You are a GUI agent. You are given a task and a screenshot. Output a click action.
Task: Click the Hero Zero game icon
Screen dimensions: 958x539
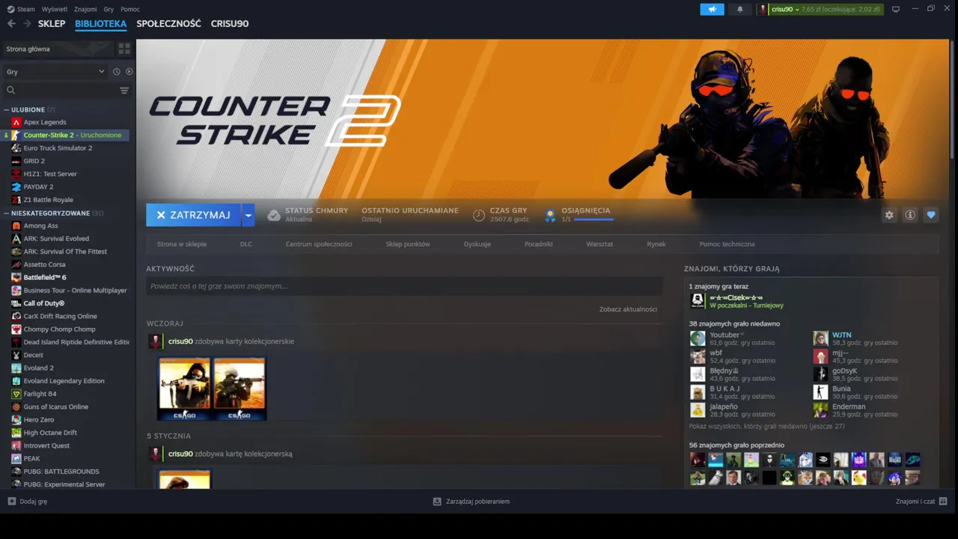pos(16,420)
